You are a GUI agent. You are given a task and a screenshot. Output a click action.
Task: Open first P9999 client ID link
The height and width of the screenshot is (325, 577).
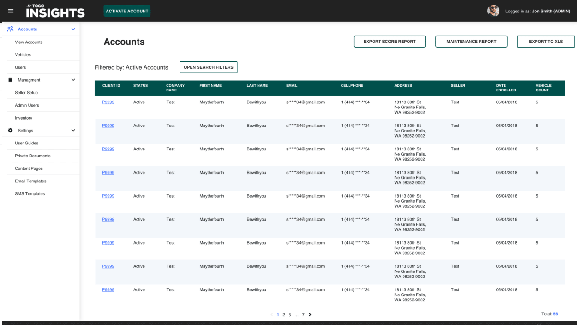pos(108,102)
